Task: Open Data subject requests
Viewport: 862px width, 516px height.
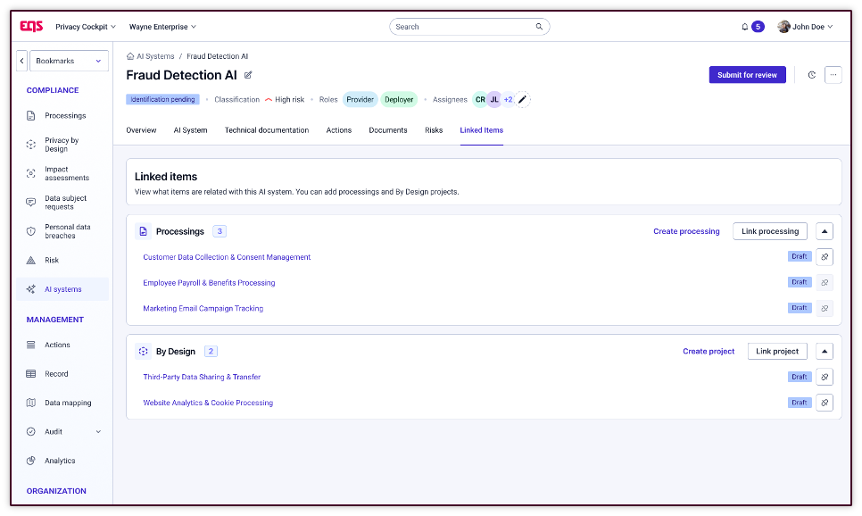Action: pos(62,203)
